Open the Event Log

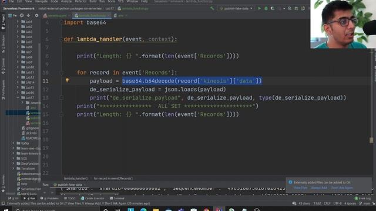coord(363,198)
